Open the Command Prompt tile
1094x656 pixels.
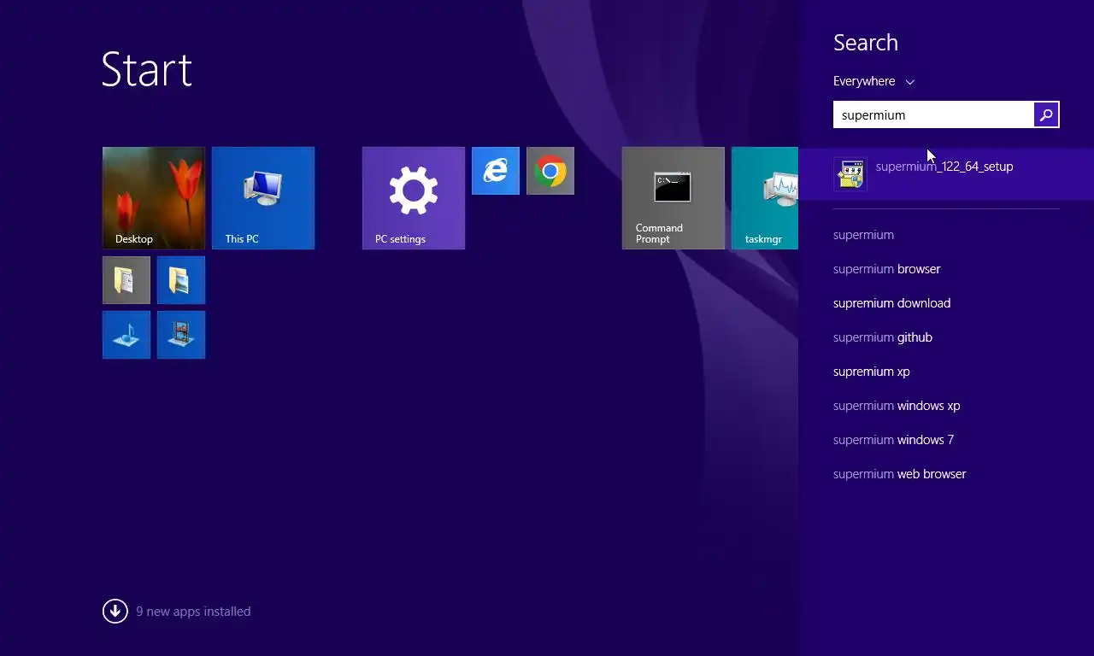click(x=673, y=198)
